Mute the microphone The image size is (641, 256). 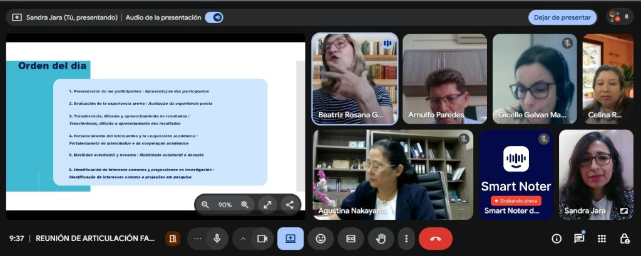tap(217, 239)
